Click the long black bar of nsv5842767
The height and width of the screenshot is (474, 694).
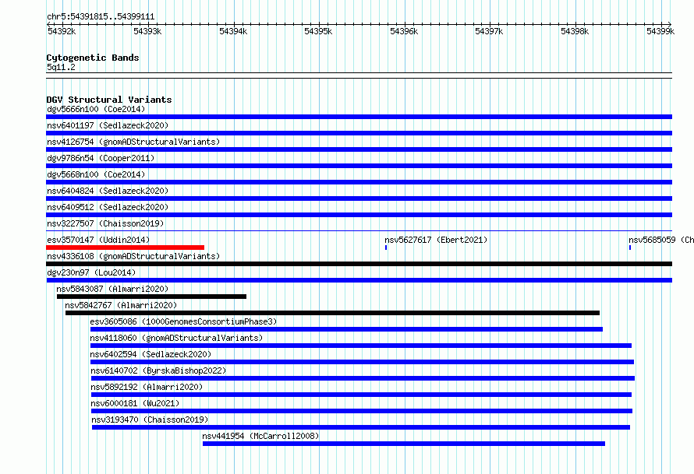click(332, 313)
